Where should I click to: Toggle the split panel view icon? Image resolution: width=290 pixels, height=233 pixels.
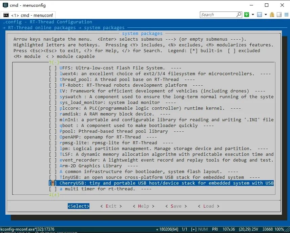point(279,15)
